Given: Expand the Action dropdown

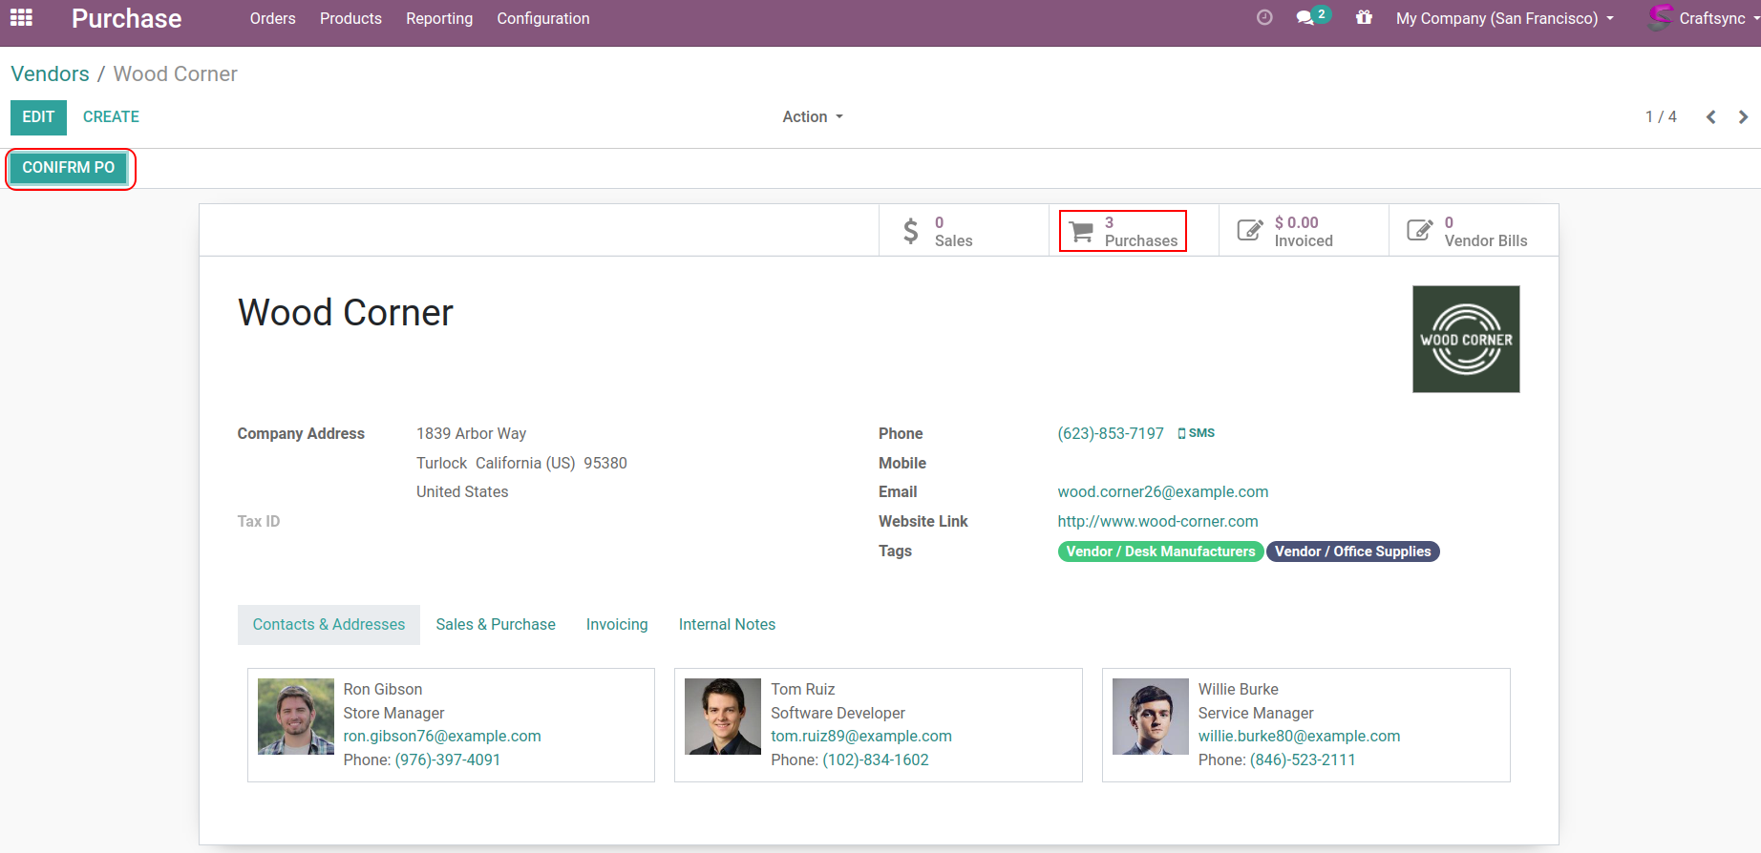Looking at the screenshot, I should [x=812, y=116].
